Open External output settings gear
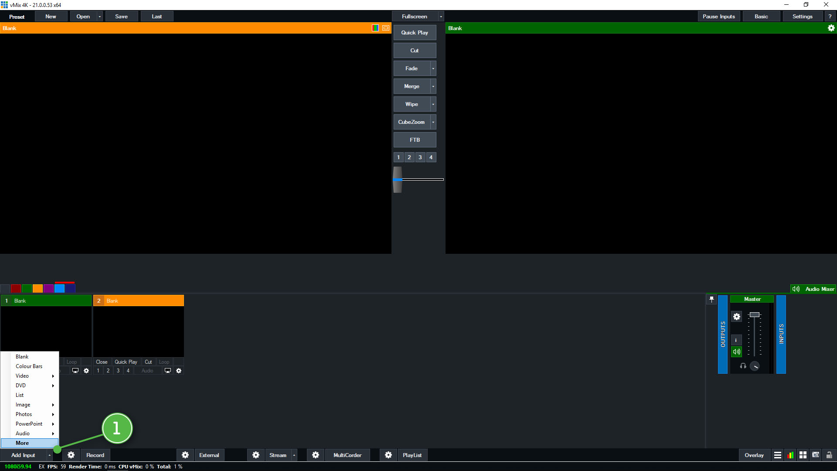This screenshot has height=471, width=837. click(185, 455)
